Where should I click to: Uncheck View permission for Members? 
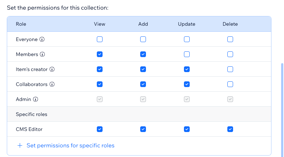click(100, 54)
